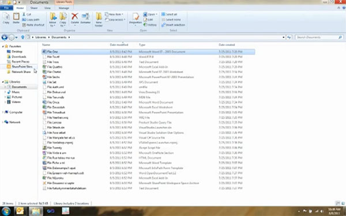Click the magnifier icon in the search box
The height and width of the screenshot is (216, 346).
pos(340,37)
